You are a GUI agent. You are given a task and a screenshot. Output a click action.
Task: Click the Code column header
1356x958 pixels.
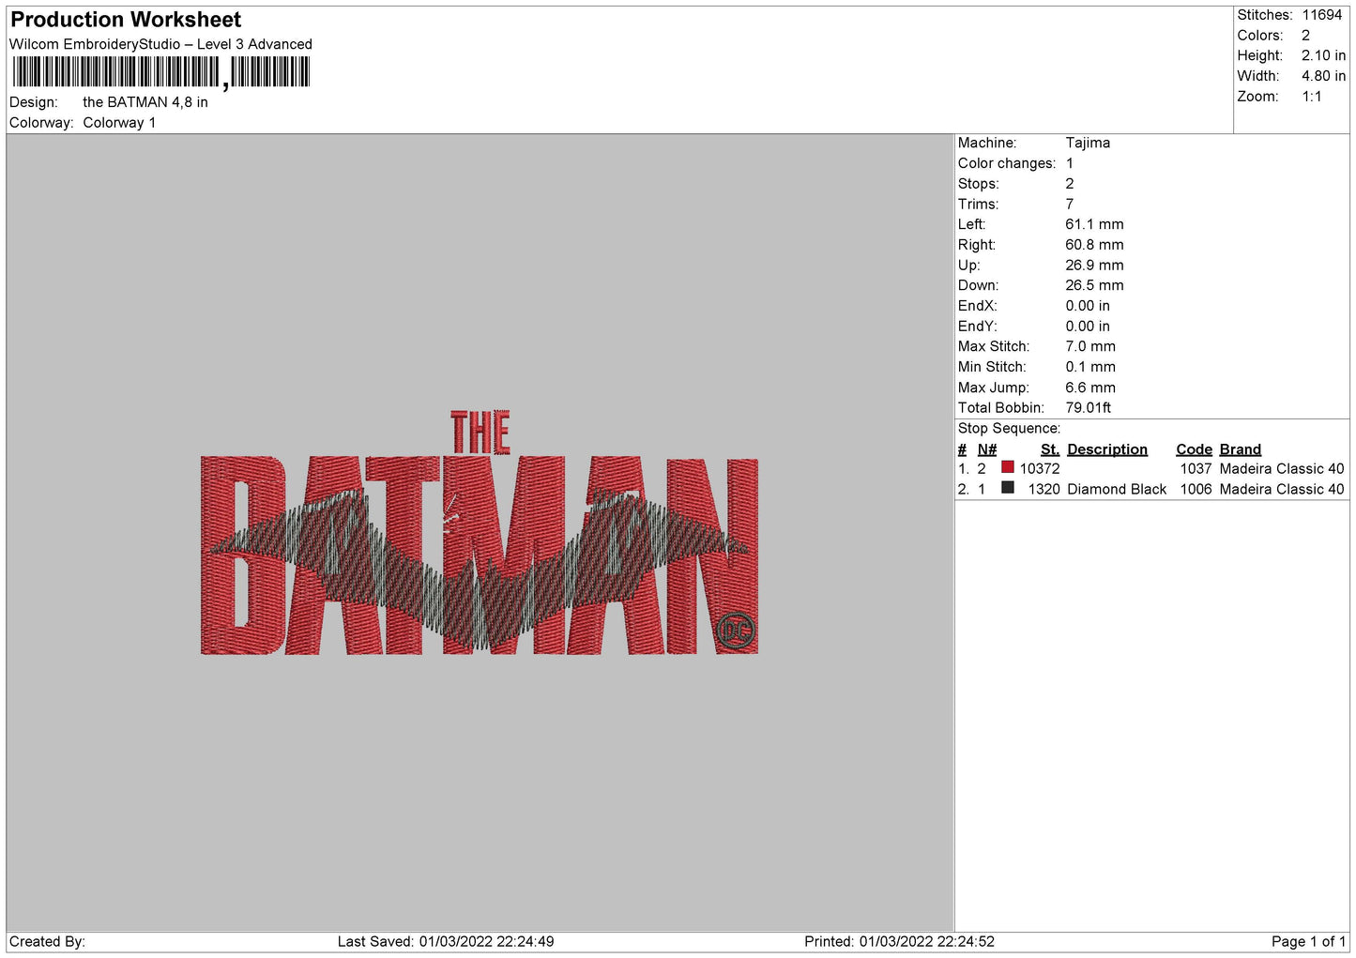[1194, 449]
